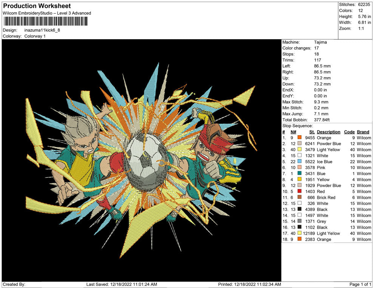This screenshot has height=288, width=374.
Task: Click the barcode under the worksheet title
Action: [45, 21]
